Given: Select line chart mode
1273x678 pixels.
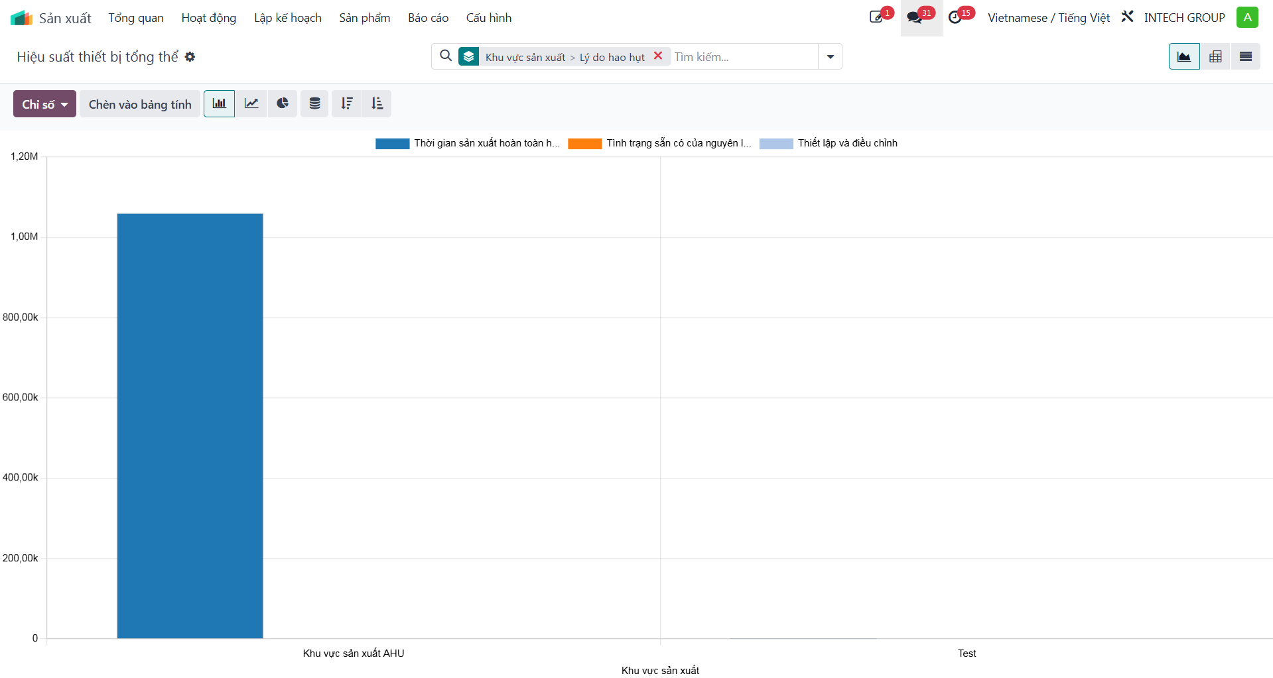Looking at the screenshot, I should coord(251,104).
